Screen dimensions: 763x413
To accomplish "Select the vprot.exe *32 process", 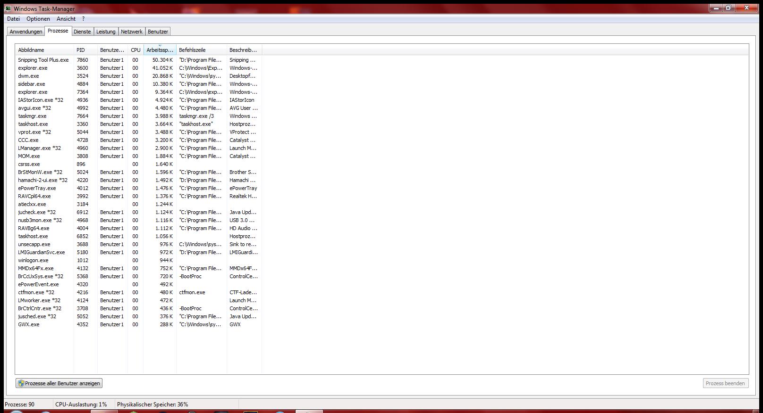I will tap(138, 132).
